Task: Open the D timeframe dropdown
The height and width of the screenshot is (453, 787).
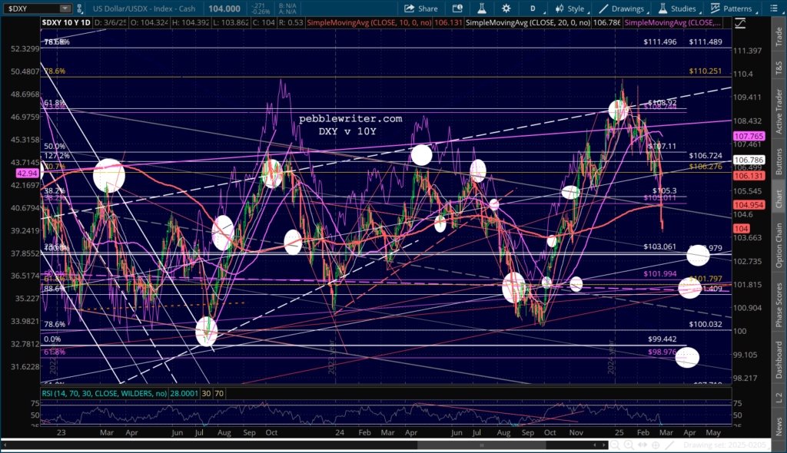Action: tap(536, 8)
